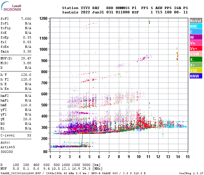Screen dimensions: 204x175
Task: Click the SaoLuis station name
Action: (70, 12)
